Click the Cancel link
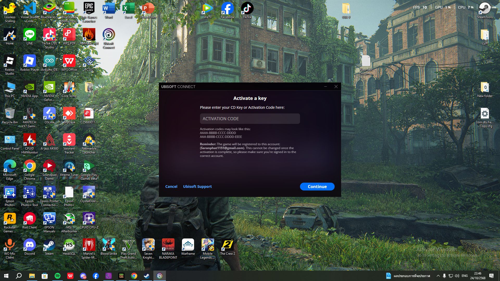This screenshot has height=281, width=500. click(171, 187)
